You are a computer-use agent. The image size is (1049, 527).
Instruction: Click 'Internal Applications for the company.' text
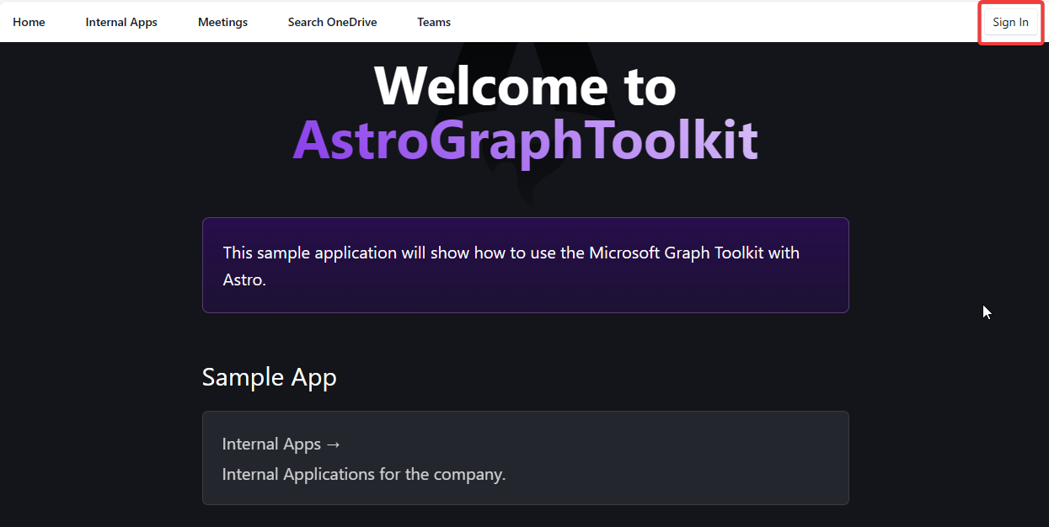click(364, 474)
